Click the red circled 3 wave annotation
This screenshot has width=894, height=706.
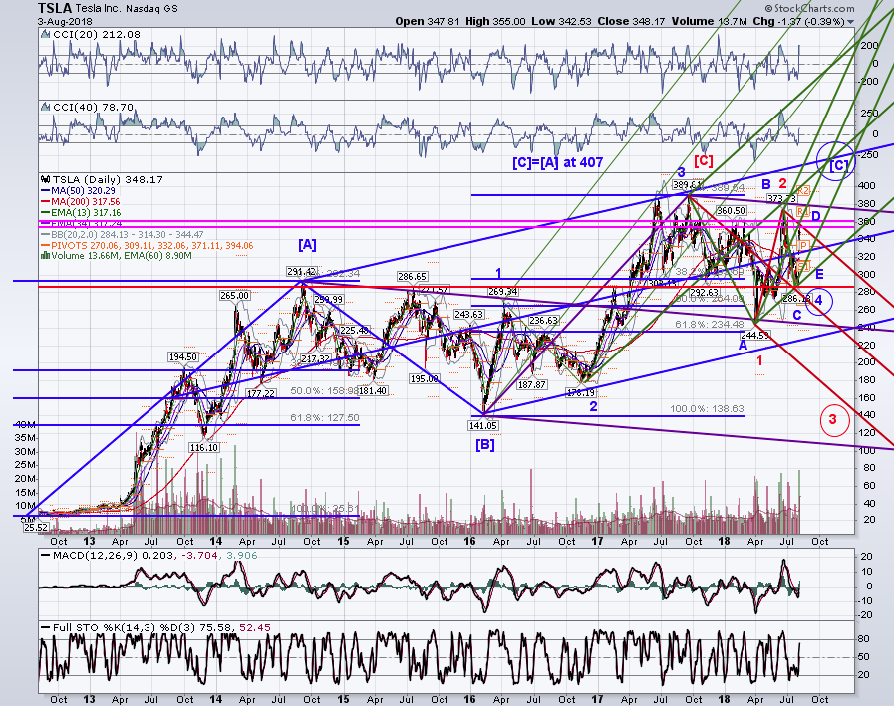pos(834,420)
